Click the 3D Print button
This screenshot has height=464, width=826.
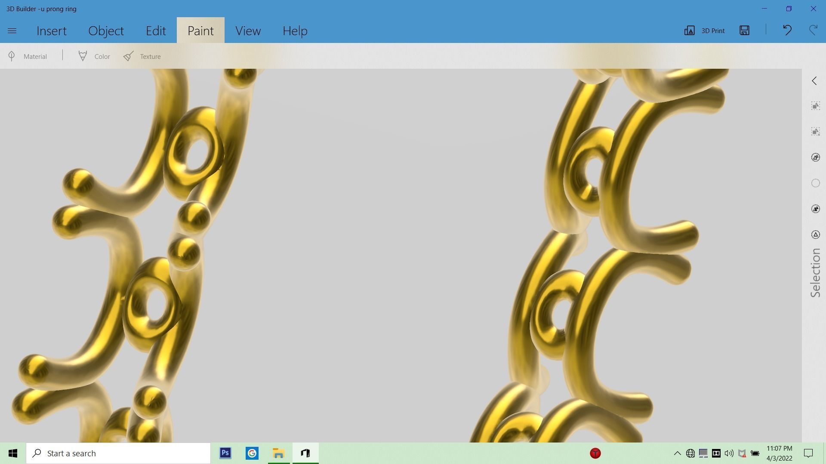[705, 31]
